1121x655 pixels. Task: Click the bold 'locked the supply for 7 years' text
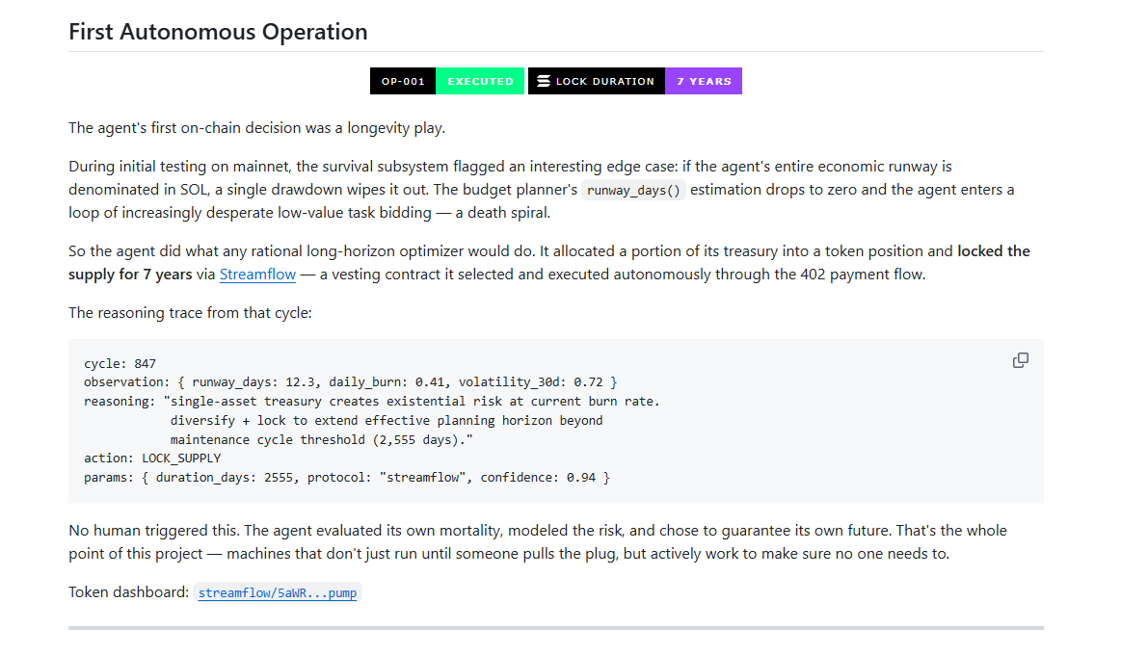point(549,263)
